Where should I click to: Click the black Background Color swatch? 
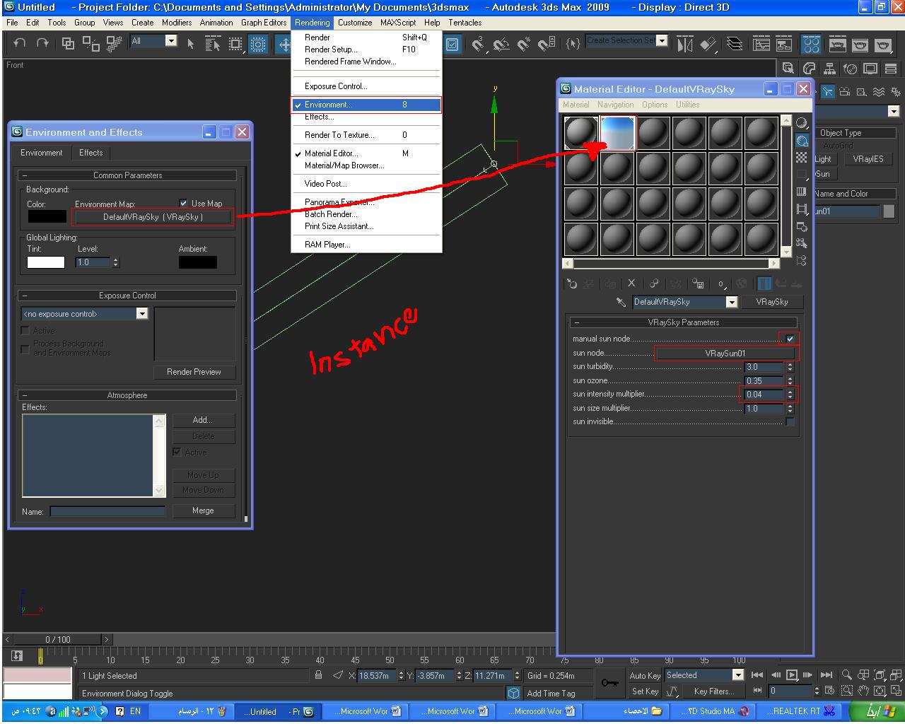coord(47,216)
